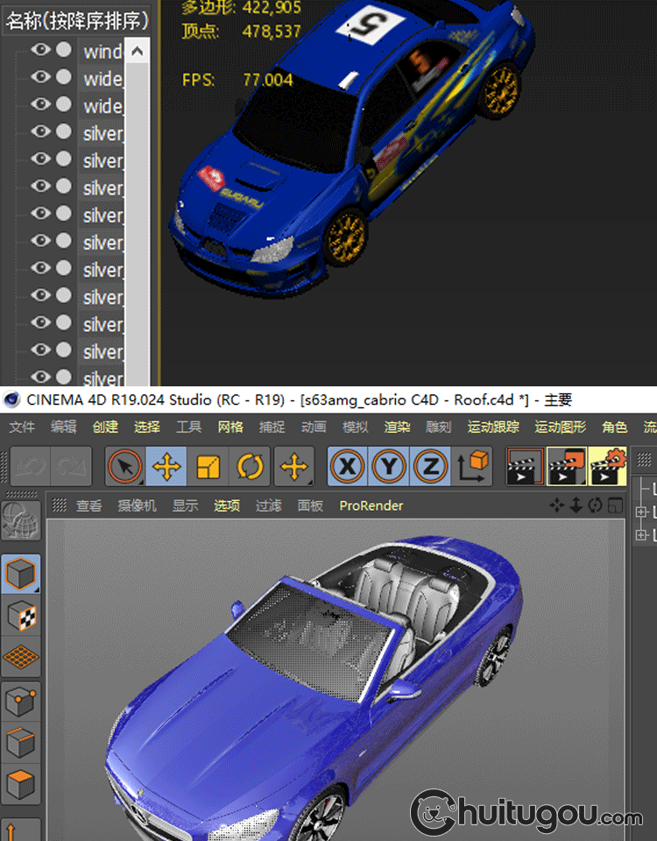The height and width of the screenshot is (841, 657).
Task: Open the viewport ProRender menu
Action: click(371, 505)
